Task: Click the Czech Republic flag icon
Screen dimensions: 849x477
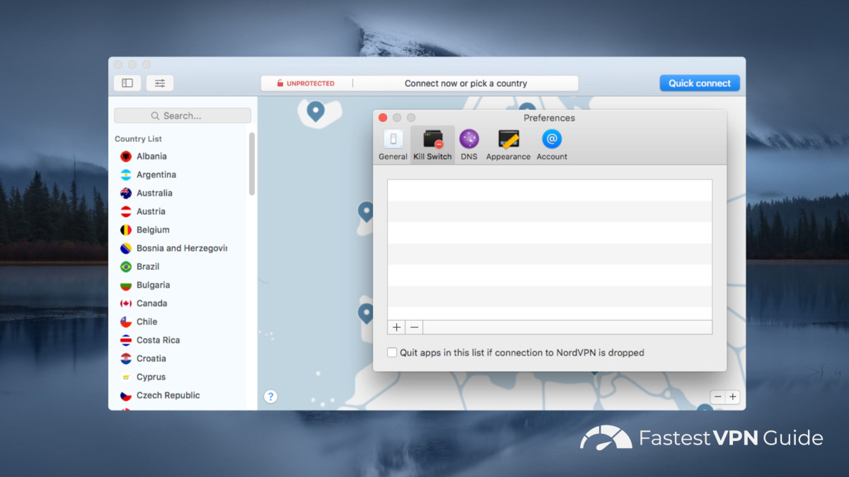Action: tap(126, 395)
